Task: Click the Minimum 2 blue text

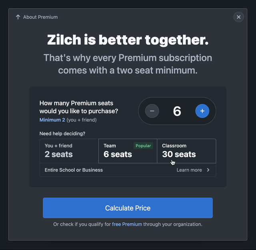Action: tap(52, 120)
